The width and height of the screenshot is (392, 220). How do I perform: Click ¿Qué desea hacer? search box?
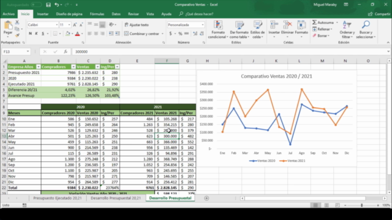[197, 14]
